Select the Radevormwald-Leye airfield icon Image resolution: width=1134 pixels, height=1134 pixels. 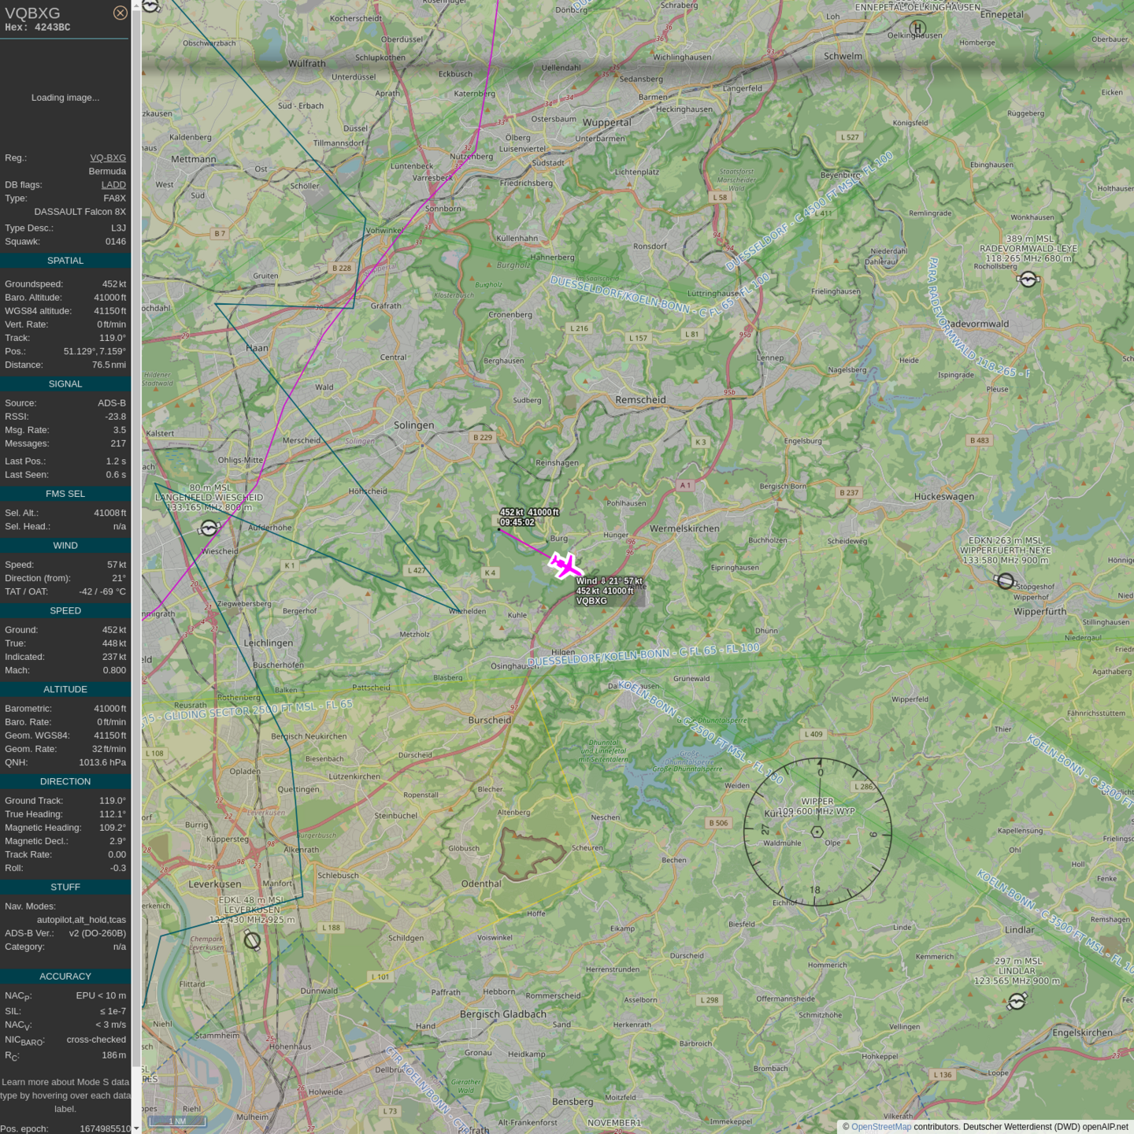click(x=1028, y=279)
